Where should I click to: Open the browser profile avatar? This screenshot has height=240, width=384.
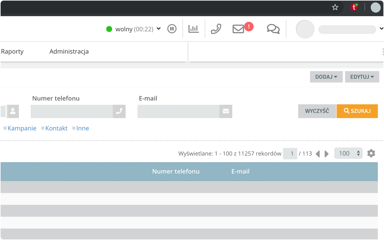click(375, 7)
